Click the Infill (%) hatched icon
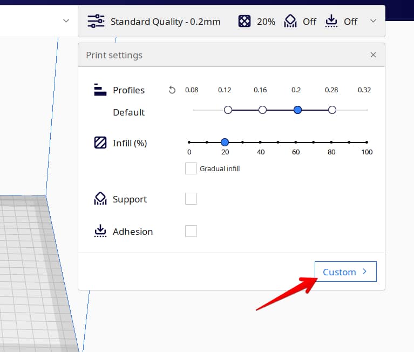Image resolution: width=414 pixels, height=352 pixels. click(100, 143)
